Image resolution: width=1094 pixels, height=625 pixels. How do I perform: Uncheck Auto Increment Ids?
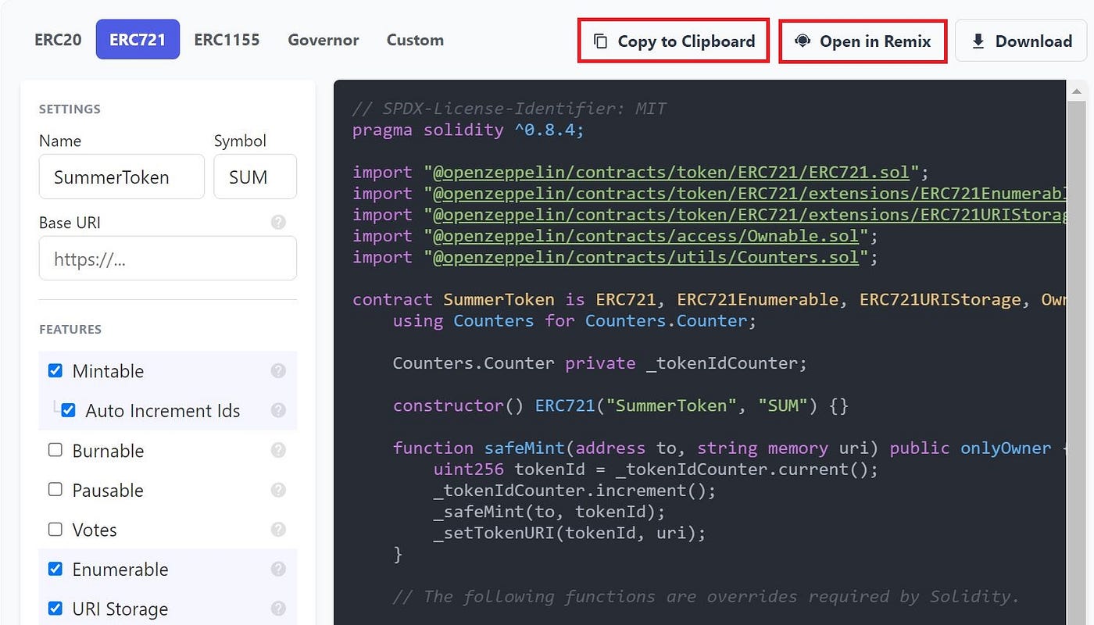tap(69, 410)
